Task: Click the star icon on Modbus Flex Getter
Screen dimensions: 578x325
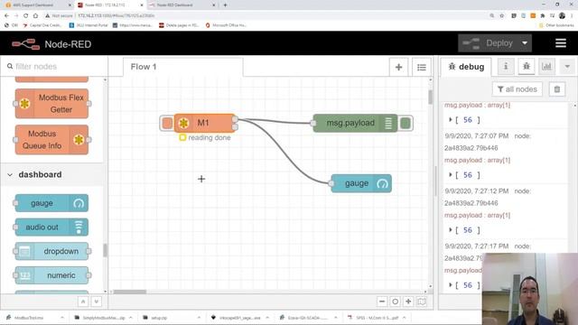Action: pos(24,104)
